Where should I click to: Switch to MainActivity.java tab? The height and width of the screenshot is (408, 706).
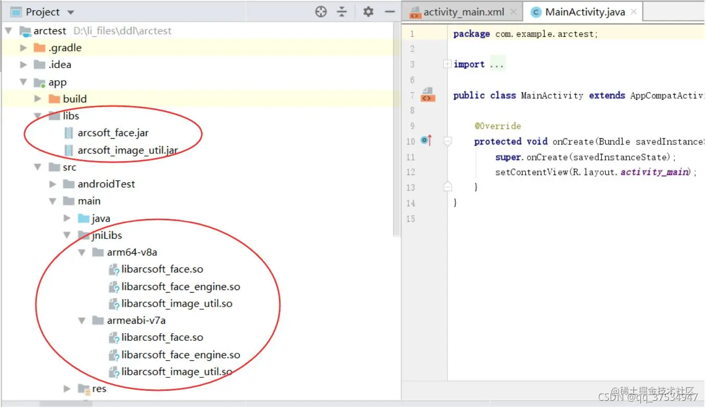point(585,12)
